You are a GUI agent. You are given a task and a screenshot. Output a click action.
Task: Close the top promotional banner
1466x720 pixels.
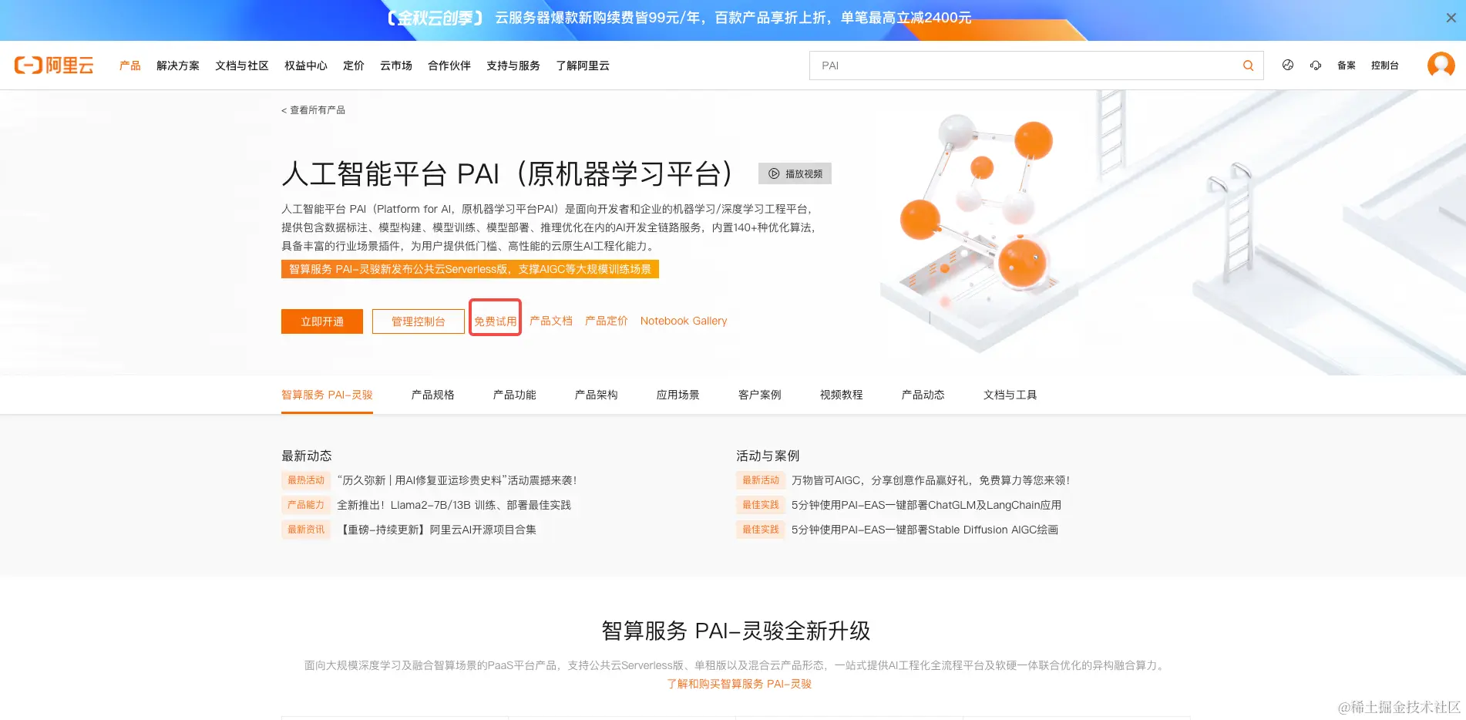click(x=1451, y=18)
